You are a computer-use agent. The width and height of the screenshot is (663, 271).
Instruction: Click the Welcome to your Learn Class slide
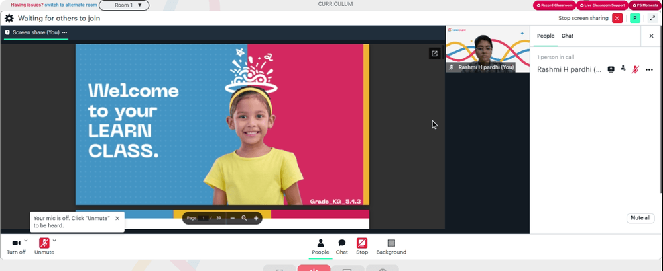tap(222, 124)
